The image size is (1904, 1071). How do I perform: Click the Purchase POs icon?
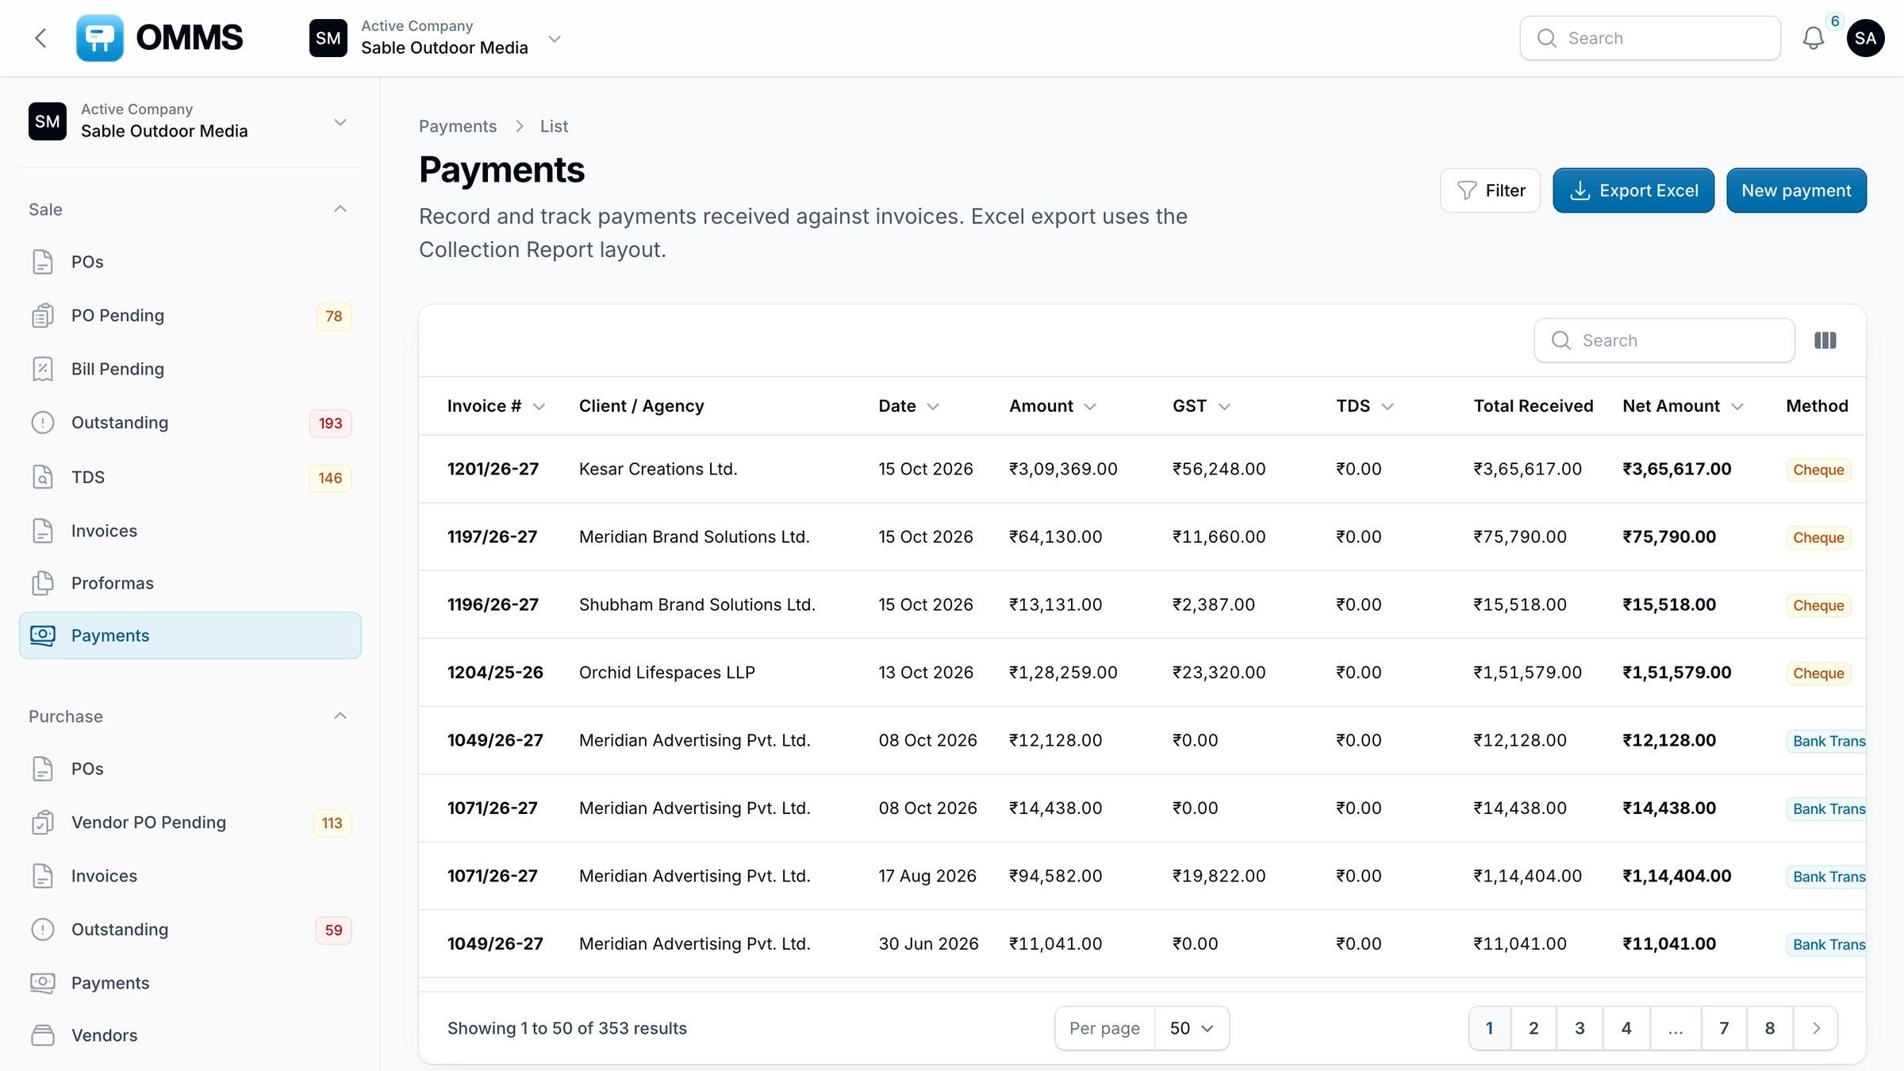point(43,769)
